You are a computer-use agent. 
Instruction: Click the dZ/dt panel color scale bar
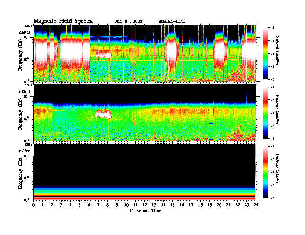pos(266,172)
